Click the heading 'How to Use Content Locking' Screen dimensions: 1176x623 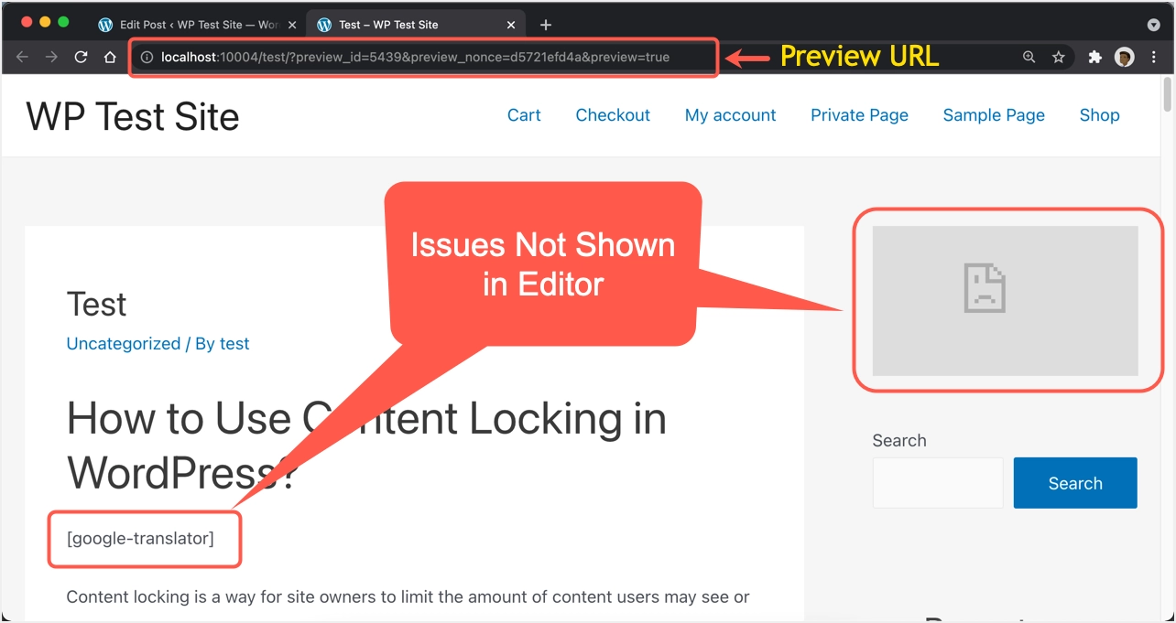[366, 446]
